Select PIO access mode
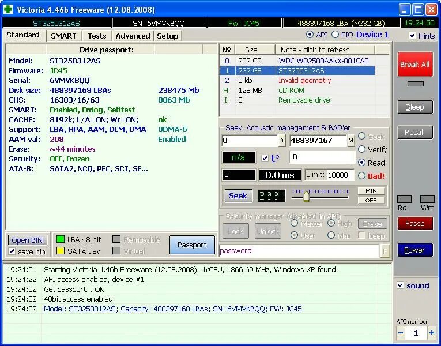Image resolution: width=441 pixels, height=346 pixels. click(335, 35)
